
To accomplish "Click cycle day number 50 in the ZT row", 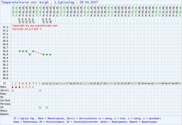I will point(180,83).
